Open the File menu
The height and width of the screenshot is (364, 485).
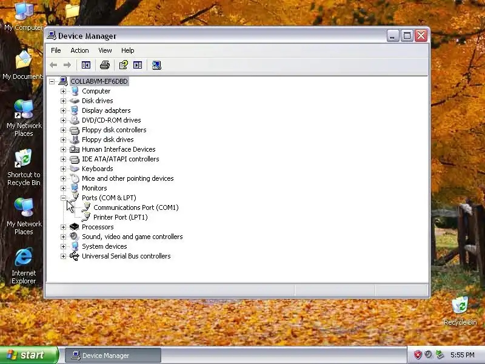point(56,50)
